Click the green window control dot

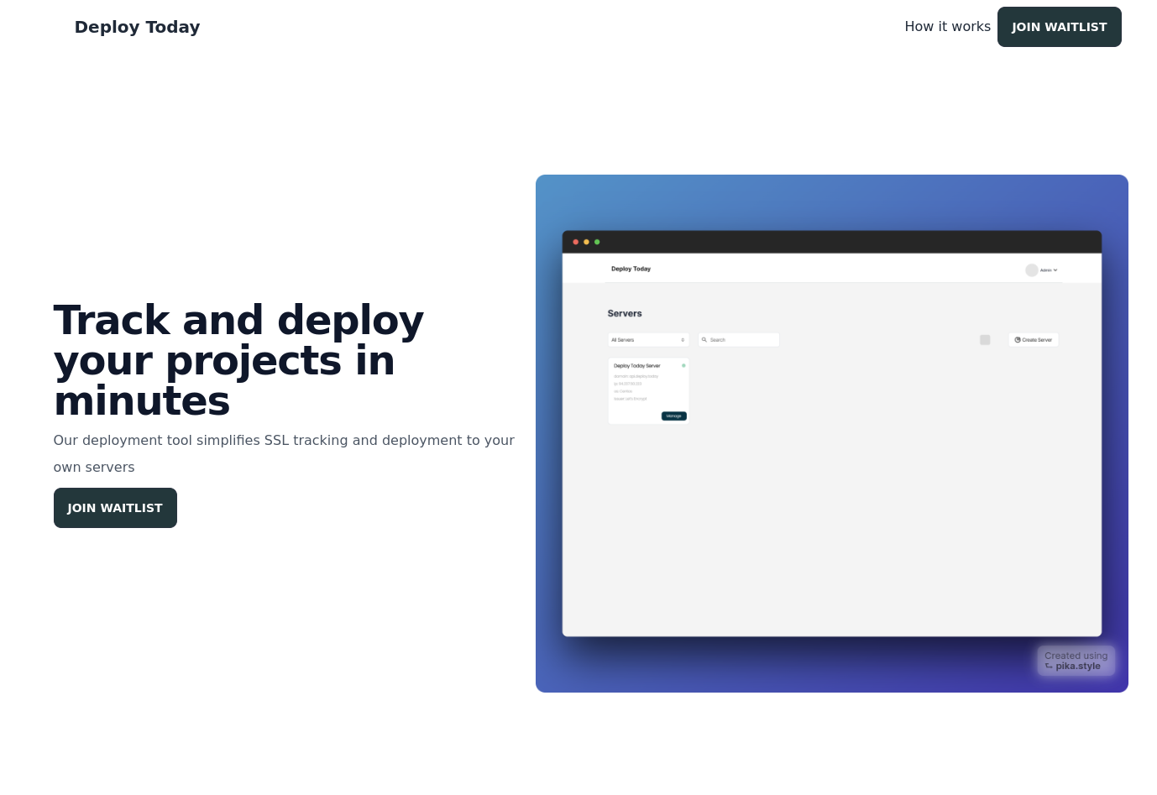[x=597, y=242]
